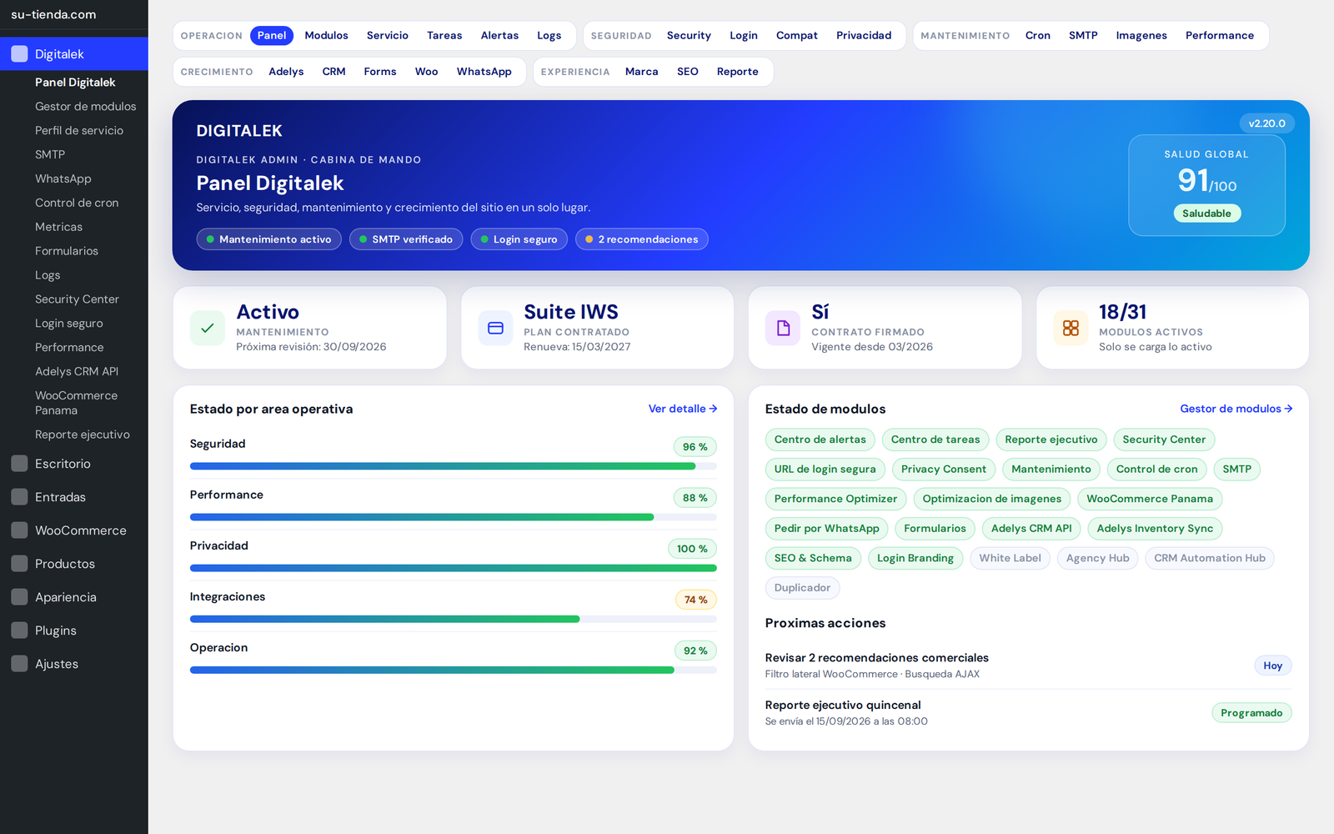This screenshot has width=1334, height=834.
Task: Select the SEO tab under Experiencia
Action: (687, 72)
